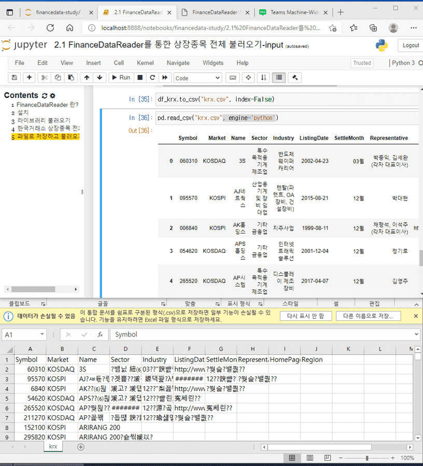Go to browser home page
Viewport: 423px width, 466px height.
[69, 28]
